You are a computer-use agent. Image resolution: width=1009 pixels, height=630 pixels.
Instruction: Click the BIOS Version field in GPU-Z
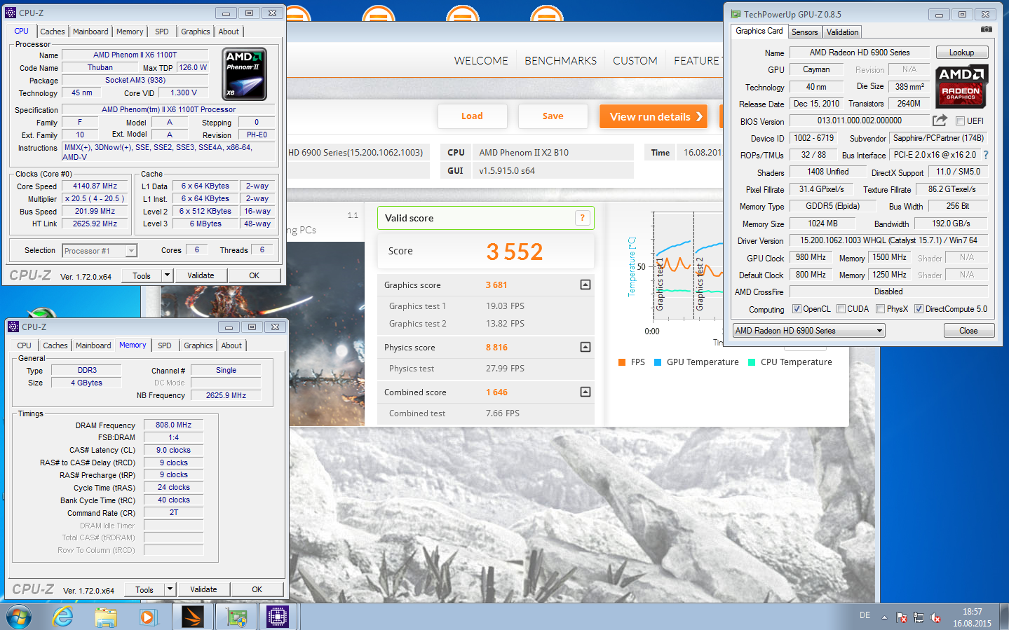(x=859, y=121)
